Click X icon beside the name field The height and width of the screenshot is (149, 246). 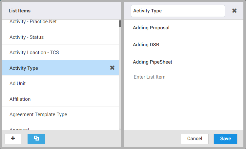[234, 11]
